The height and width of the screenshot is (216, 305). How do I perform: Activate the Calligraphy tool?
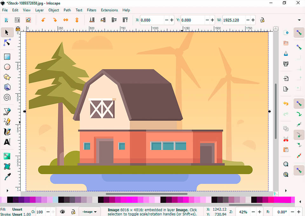pyautogui.click(x=7, y=131)
